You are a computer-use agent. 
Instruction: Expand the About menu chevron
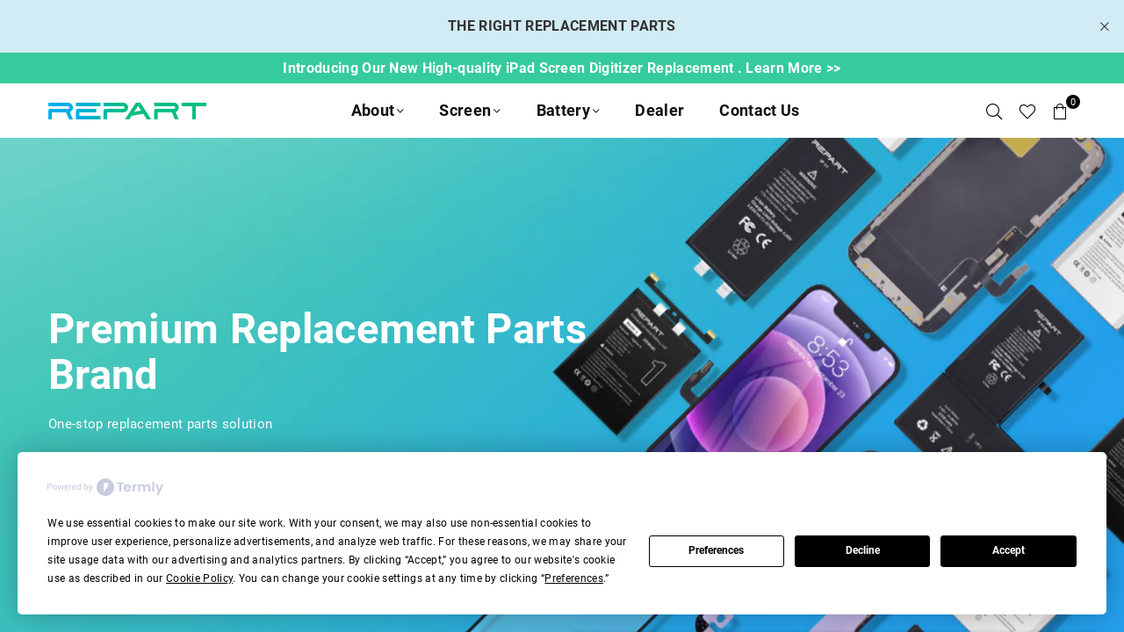[400, 111]
